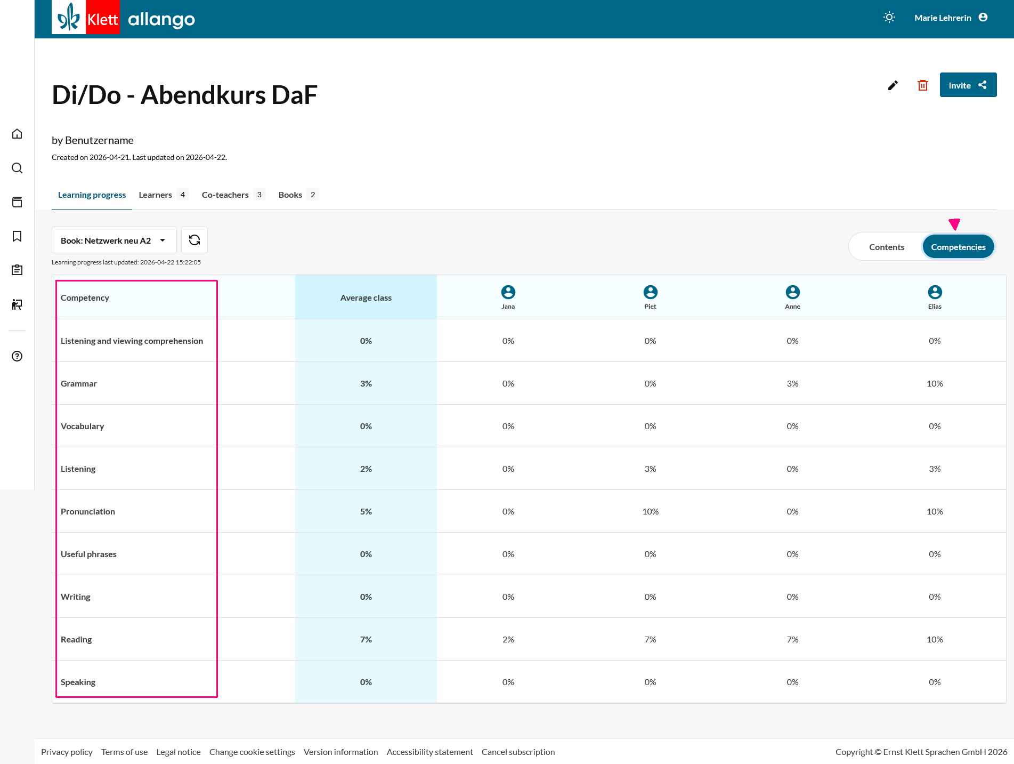Open the Legal notice link
1014x764 pixels.
[179, 752]
